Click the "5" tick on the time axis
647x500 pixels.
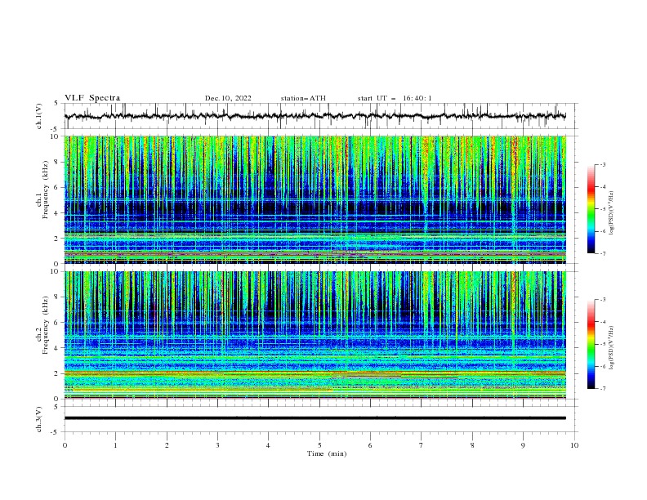pos(319,445)
